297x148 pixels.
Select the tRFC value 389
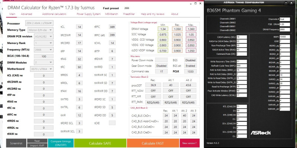pos(112,27)
